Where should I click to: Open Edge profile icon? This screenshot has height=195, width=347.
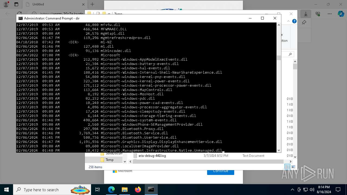pyautogui.click(x=6, y=4)
